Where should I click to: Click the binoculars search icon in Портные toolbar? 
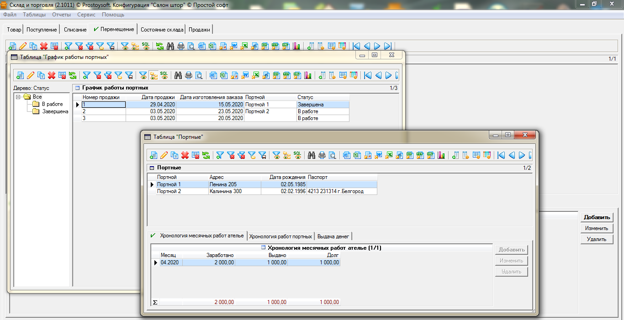(x=312, y=155)
